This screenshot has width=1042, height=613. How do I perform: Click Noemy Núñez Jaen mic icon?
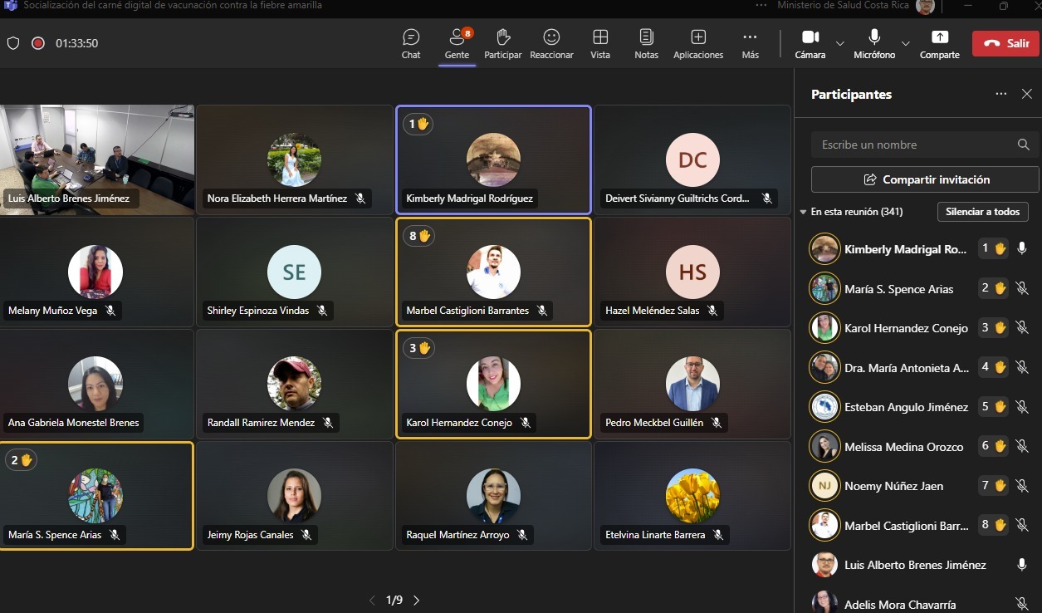1022,485
